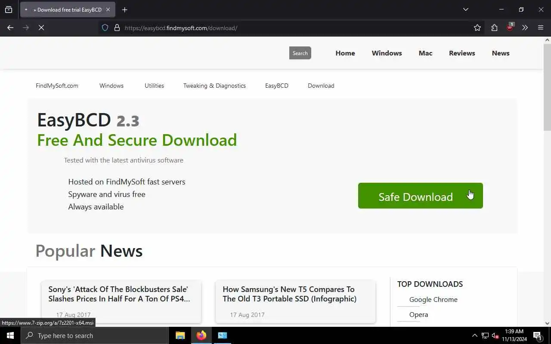Click the site Search button
This screenshot has width=551, height=344.
pos(300,53)
